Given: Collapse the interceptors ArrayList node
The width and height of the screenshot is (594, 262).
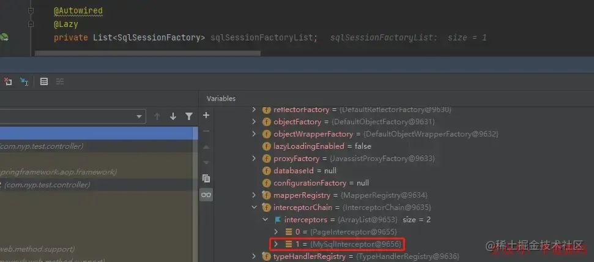Looking at the screenshot, I should 265,220.
